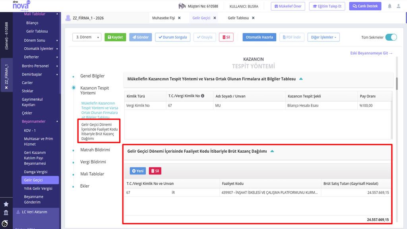
Task: Click the red Sil button in the table toolbar
Action: pos(155,171)
